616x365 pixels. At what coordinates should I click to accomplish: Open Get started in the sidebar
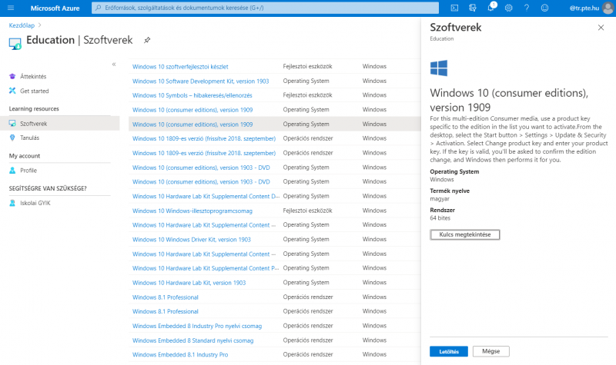34,91
